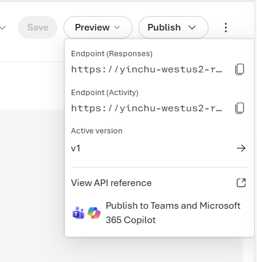Click the Microsoft Teams logo icon
Screen dimensions: 257x262
click(x=78, y=213)
